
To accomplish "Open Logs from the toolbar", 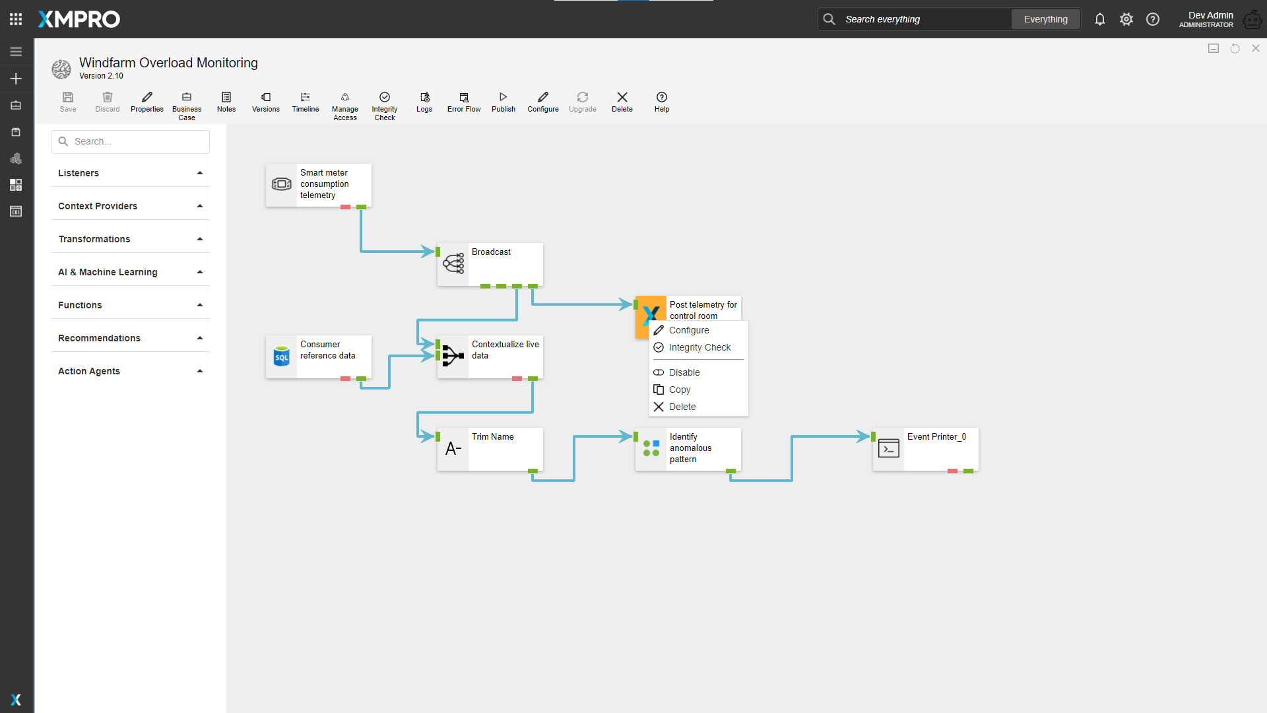I will pyautogui.click(x=424, y=102).
